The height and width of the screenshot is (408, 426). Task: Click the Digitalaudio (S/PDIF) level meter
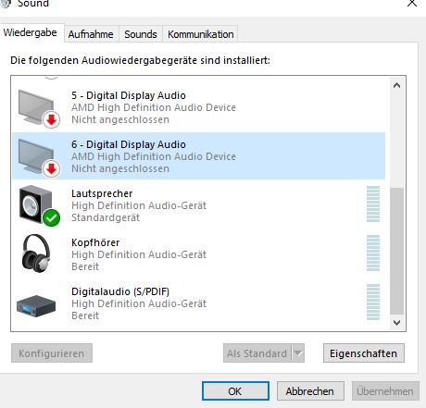pos(373,302)
